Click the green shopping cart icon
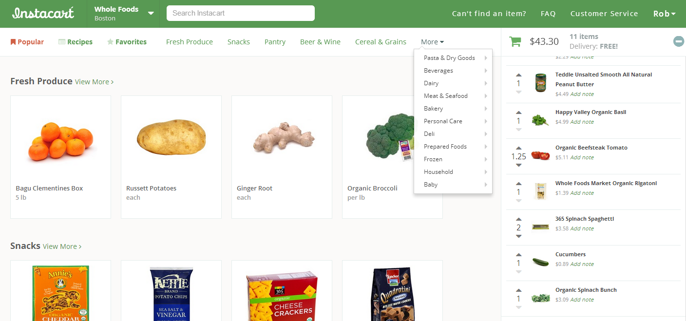The image size is (686, 321). (x=515, y=41)
